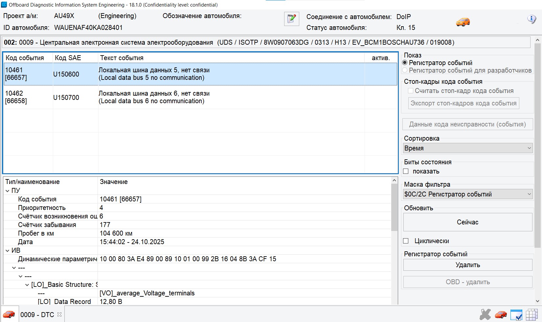The image size is (542, 322).
Task: Switch to the '0009 - DTC' tab
Action: tap(37, 315)
